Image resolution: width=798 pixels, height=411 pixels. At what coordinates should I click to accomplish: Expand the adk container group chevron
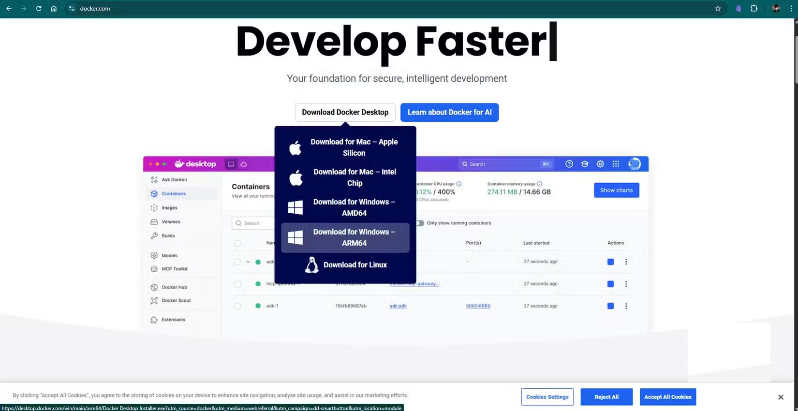pos(248,262)
